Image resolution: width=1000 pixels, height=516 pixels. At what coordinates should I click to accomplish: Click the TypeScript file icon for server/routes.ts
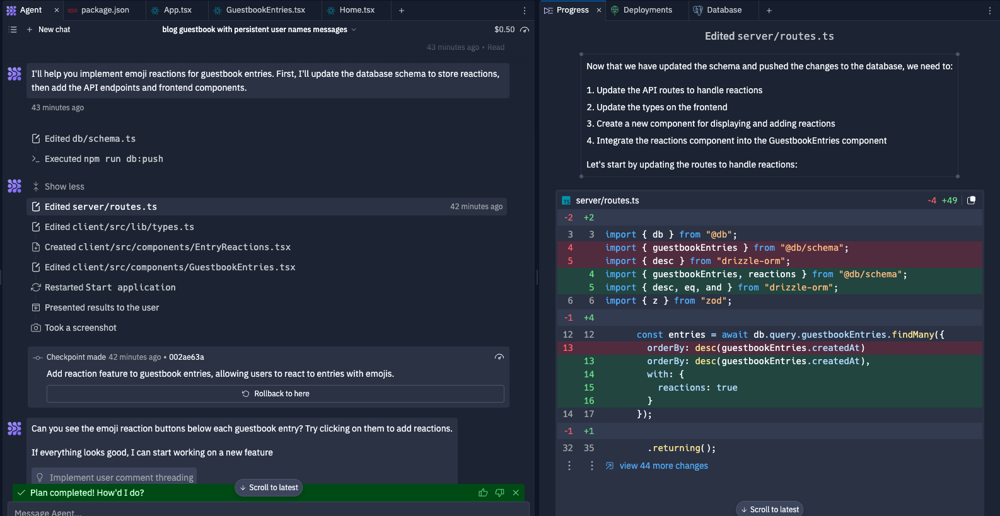coord(566,200)
